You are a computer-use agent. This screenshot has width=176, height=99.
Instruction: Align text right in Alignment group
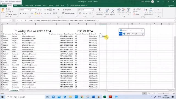[x=50, y=13]
